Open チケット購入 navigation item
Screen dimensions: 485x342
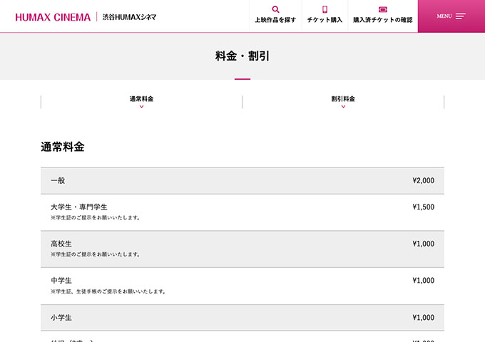click(325, 16)
